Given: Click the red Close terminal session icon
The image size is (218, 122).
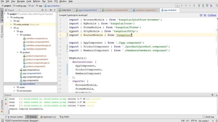Looking at the screenshot, I should 6,104.
